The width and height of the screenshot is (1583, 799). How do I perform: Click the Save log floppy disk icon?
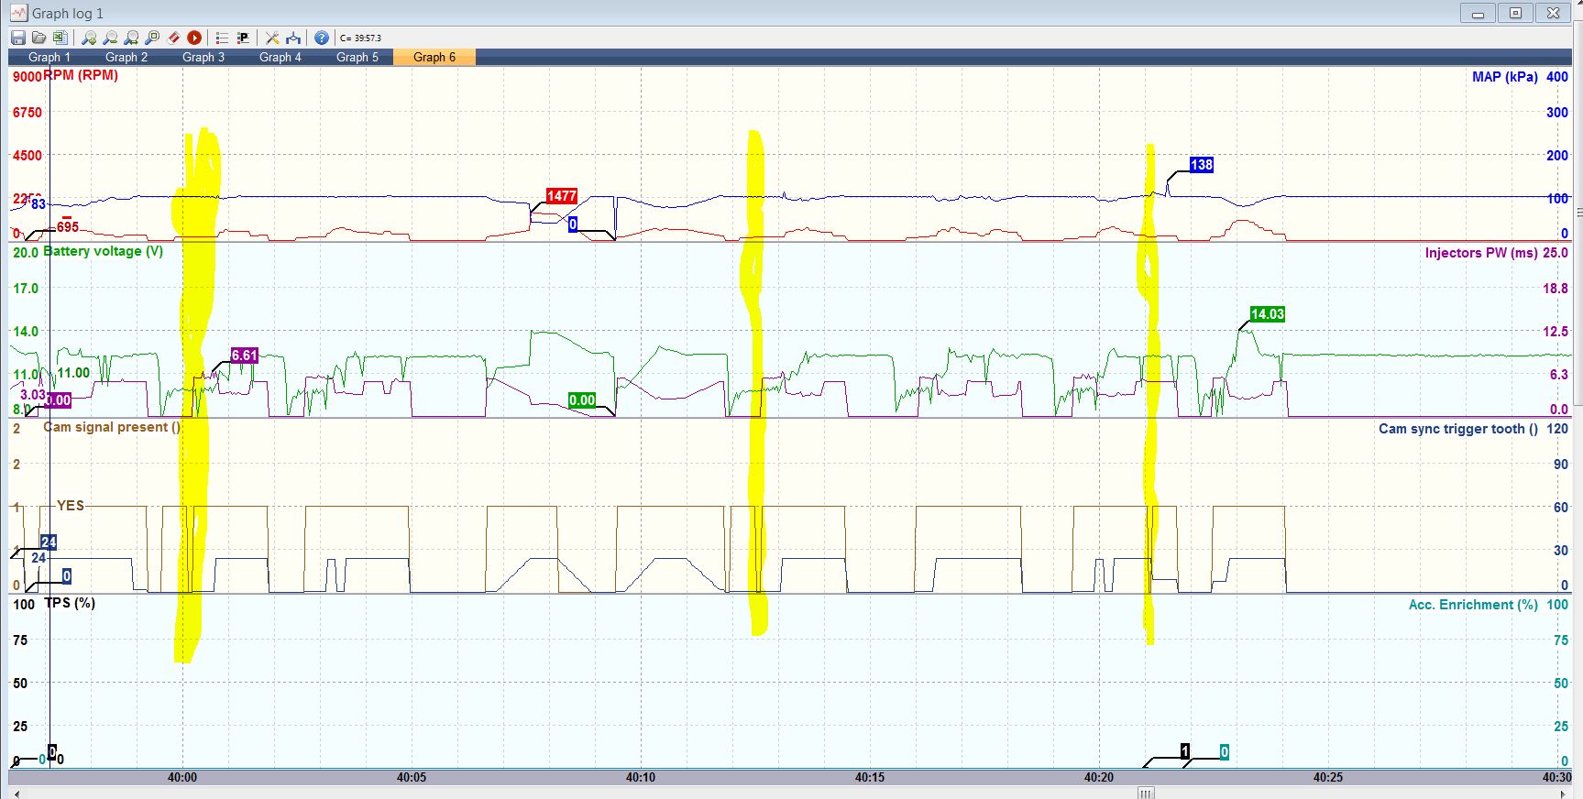[18, 38]
